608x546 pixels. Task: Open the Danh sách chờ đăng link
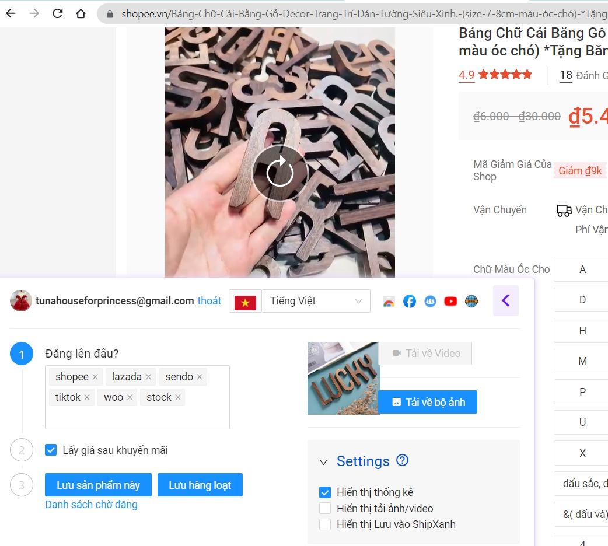[x=91, y=505]
